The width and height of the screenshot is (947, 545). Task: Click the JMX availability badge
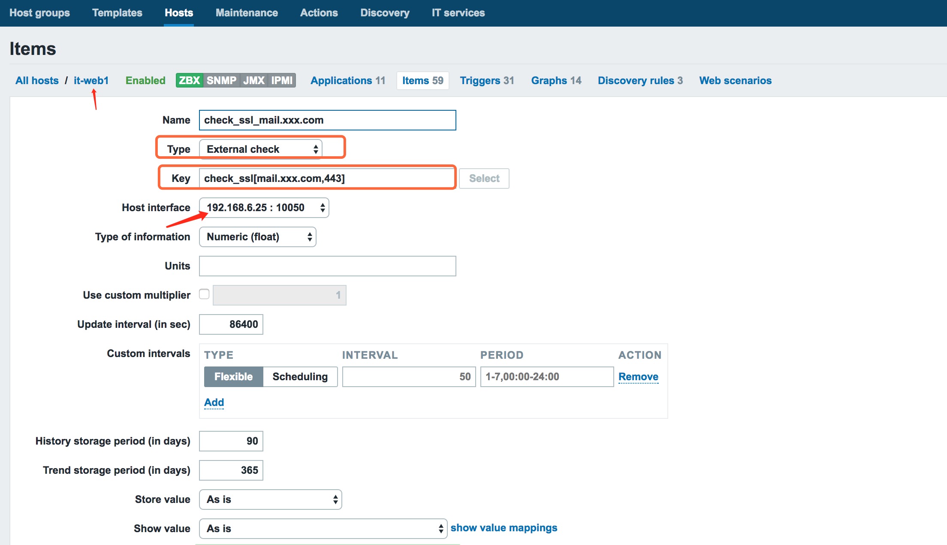pyautogui.click(x=254, y=80)
